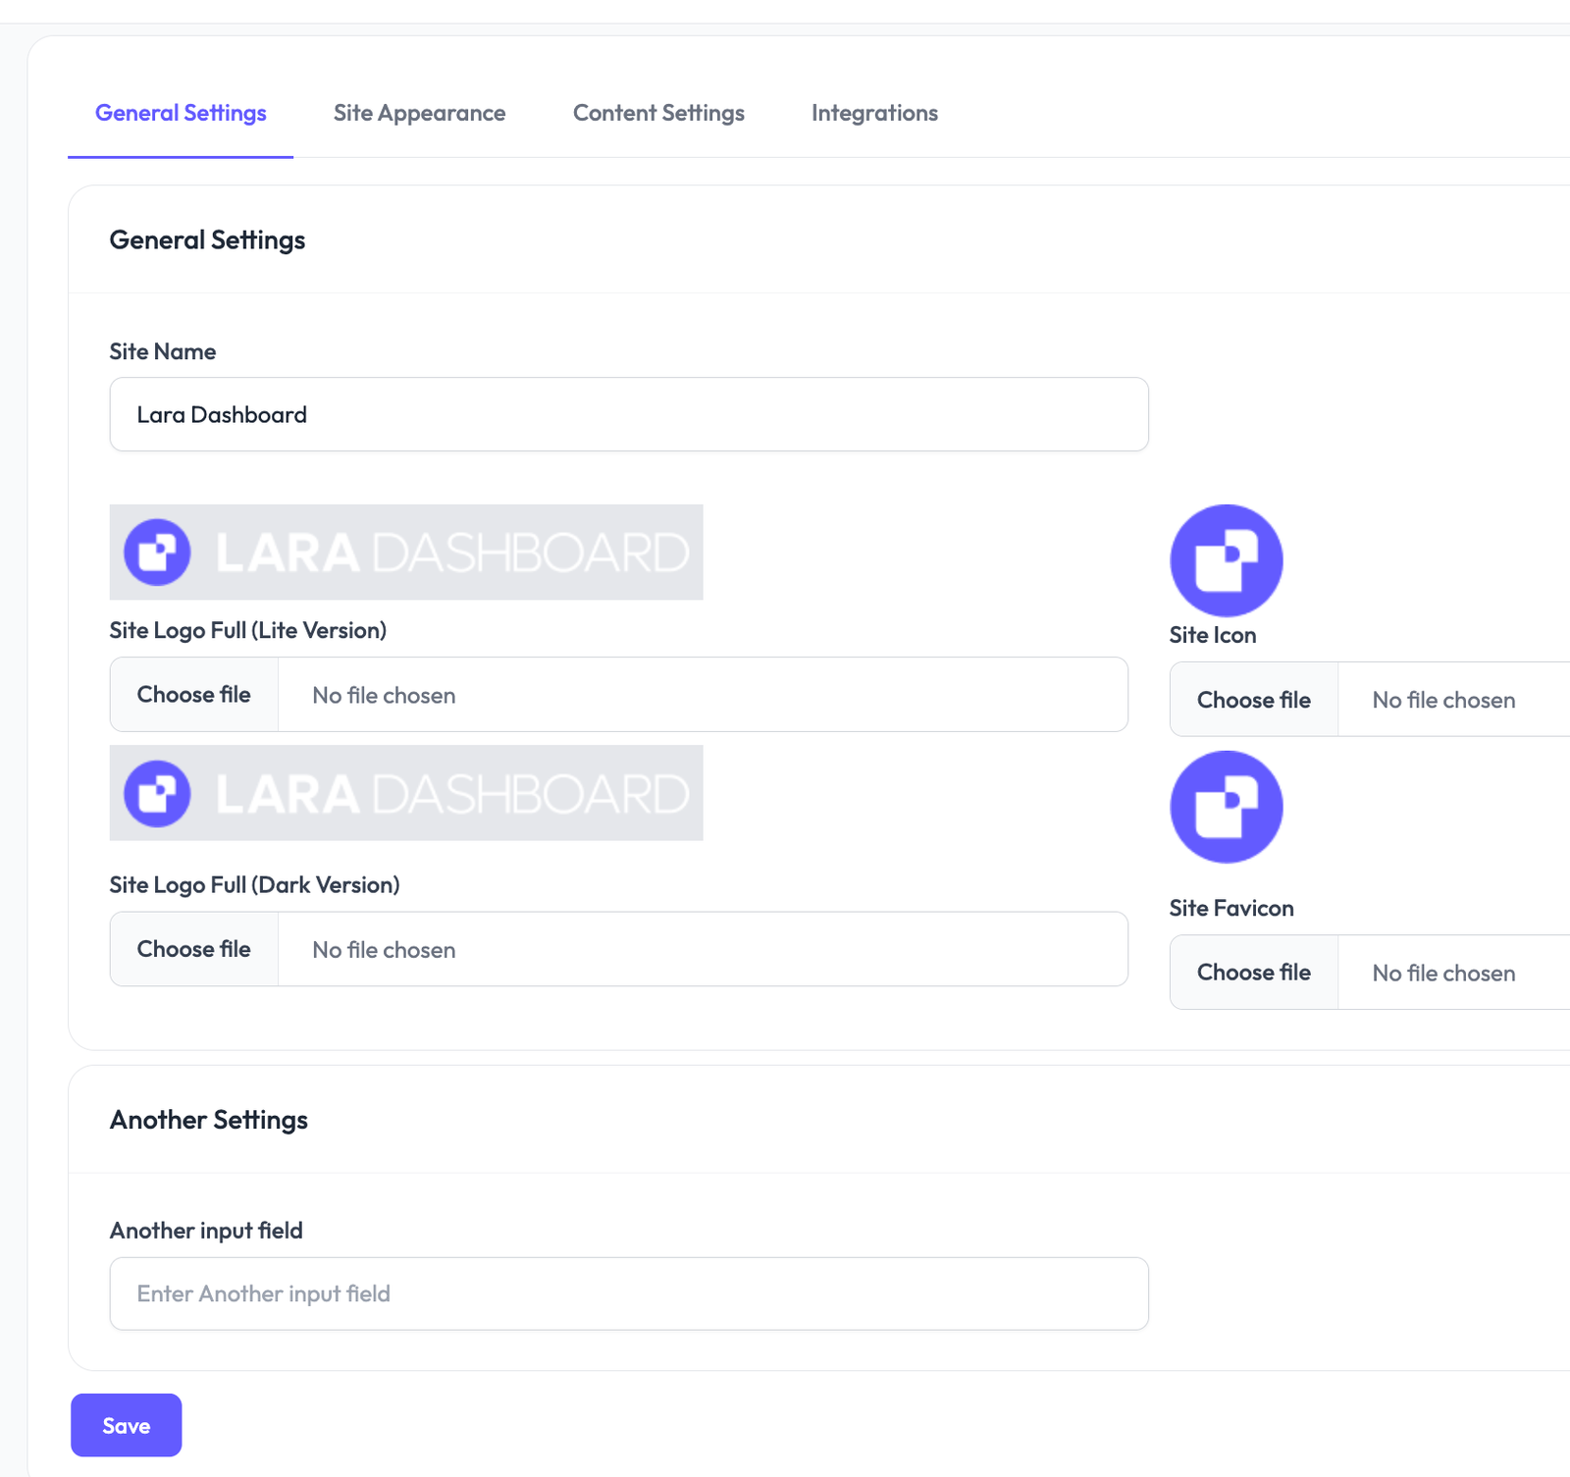This screenshot has width=1570, height=1477.
Task: Click the 'Site Favicon' label
Action: [x=1231, y=908]
